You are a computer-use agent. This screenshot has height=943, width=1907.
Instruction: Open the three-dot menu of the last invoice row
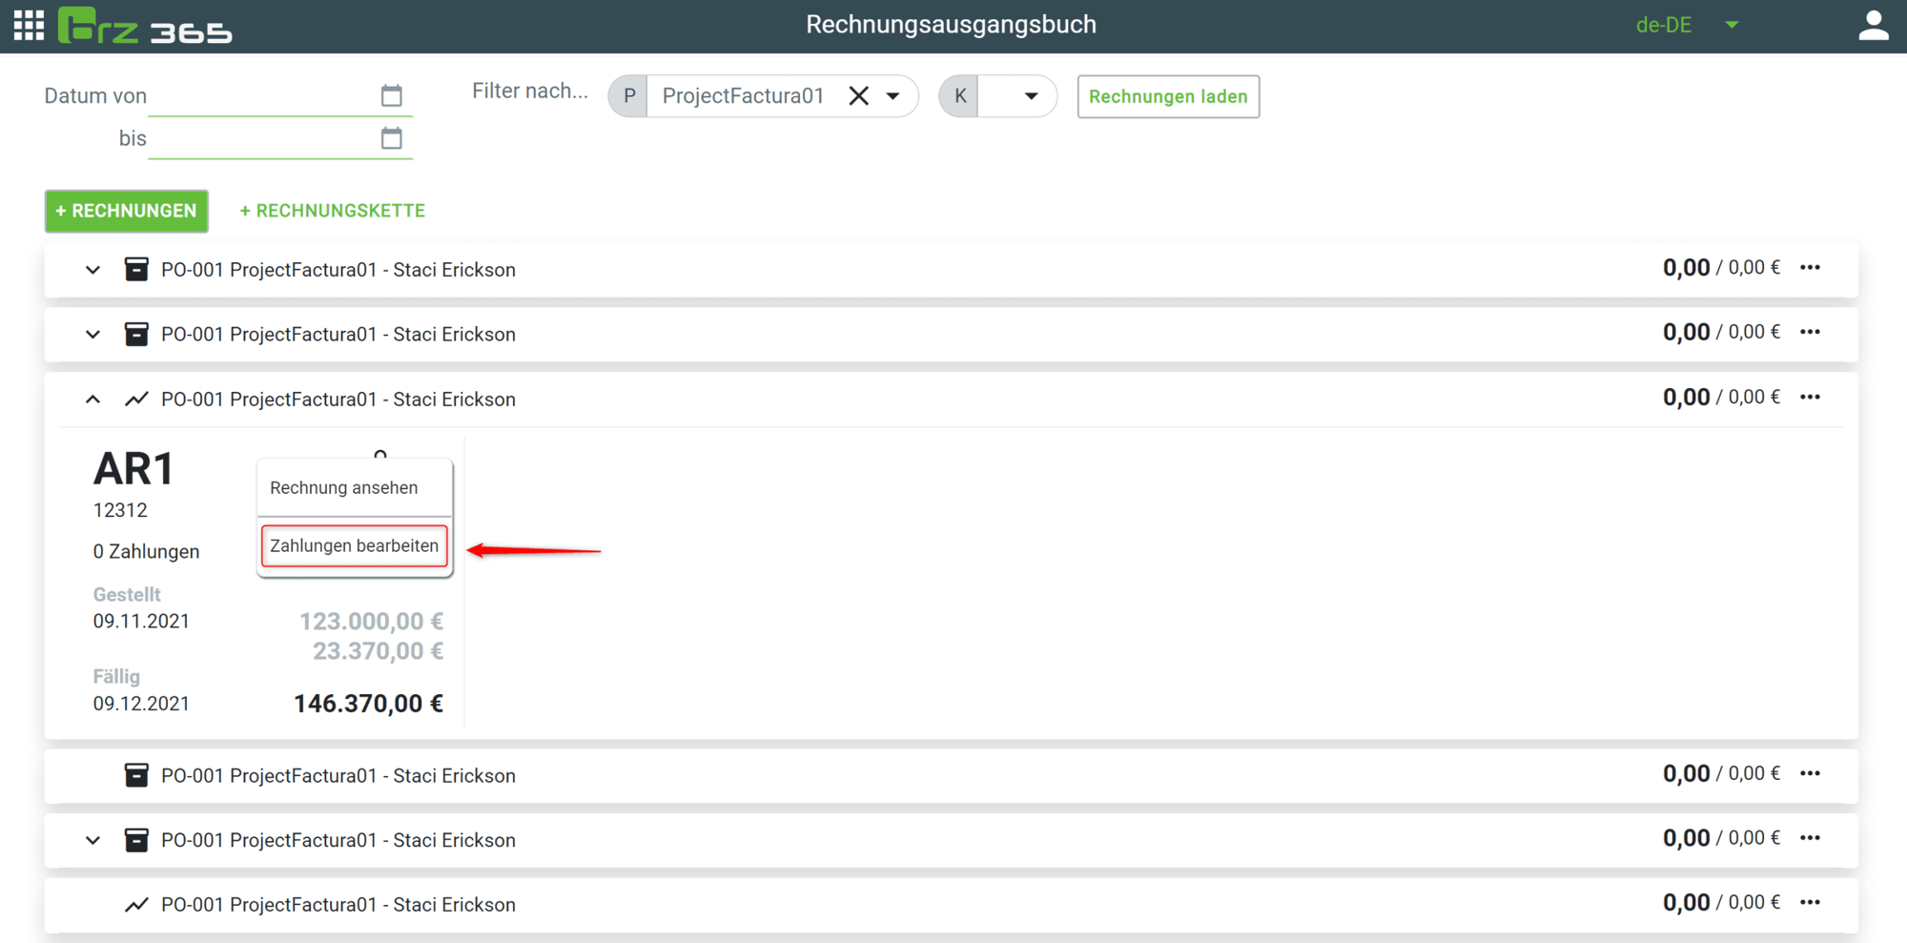1810,903
